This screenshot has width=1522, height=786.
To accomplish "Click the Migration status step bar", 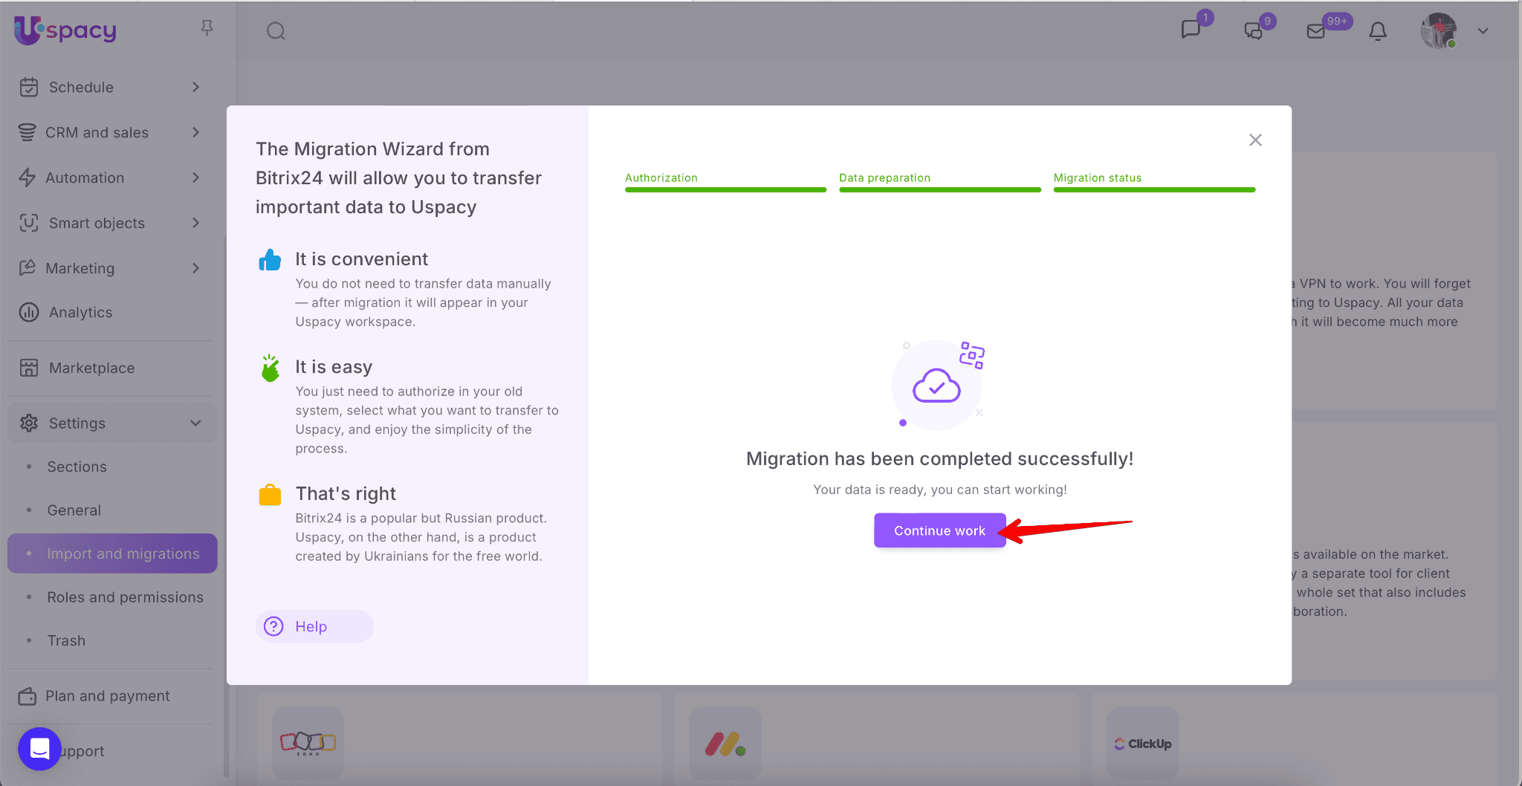I will coord(1154,189).
